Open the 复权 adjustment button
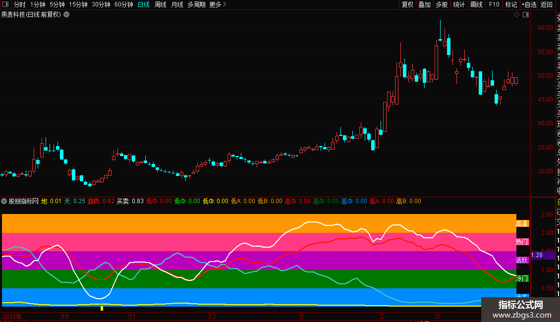The width and height of the screenshot is (560, 322). 407,4
